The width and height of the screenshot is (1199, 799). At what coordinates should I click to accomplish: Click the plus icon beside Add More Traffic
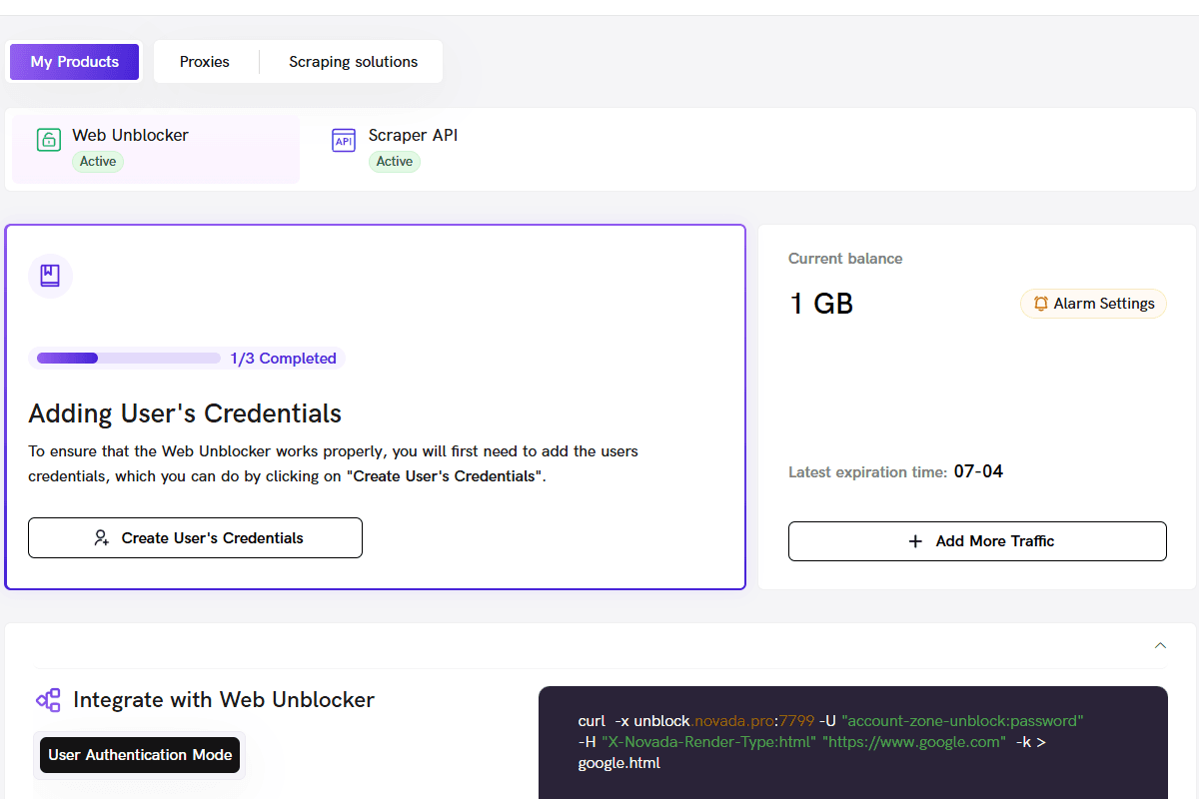tap(915, 541)
